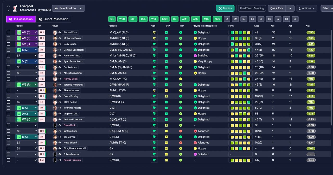Click Florian Wirtz's condition heart icon
Screen dimensions: 333x175
[x=154, y=33]
